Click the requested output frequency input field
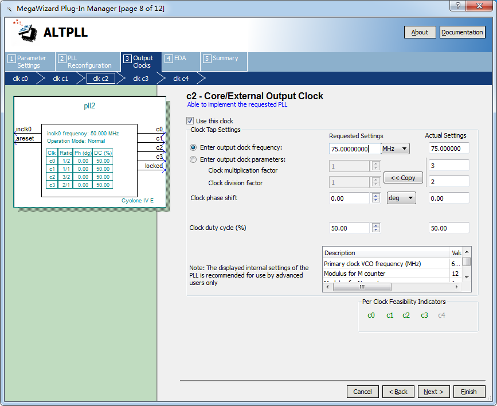497x406 pixels. 355,149
